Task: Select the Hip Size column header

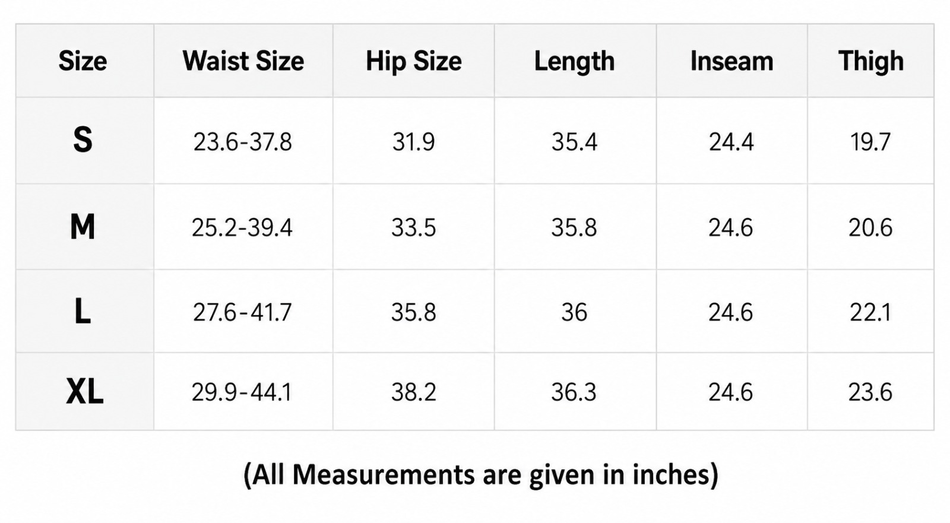Action: click(x=413, y=62)
